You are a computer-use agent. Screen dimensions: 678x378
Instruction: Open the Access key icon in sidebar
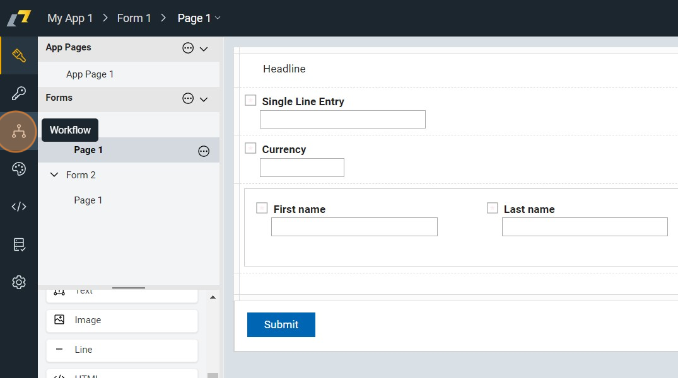(x=19, y=93)
